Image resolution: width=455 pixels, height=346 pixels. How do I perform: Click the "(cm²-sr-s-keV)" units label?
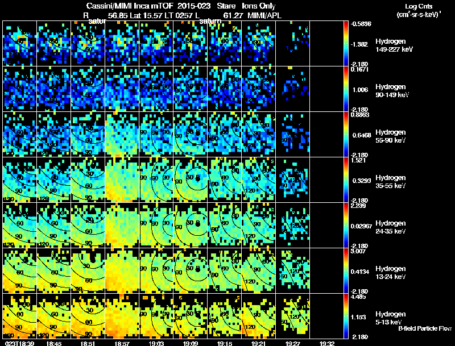click(419, 15)
